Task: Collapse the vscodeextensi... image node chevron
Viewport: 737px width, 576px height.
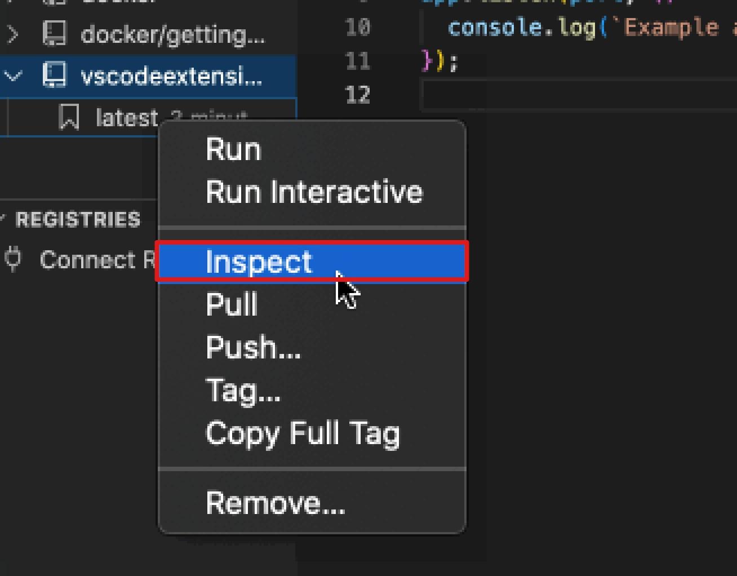Action: [12, 76]
